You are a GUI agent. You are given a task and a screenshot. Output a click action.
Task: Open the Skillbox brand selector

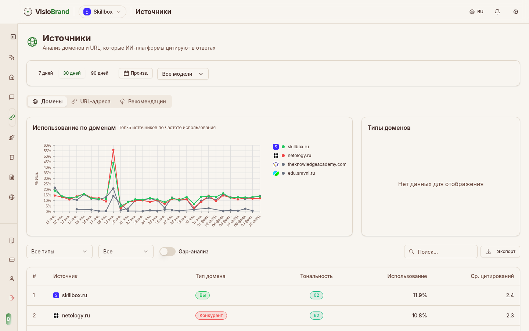coord(102,12)
